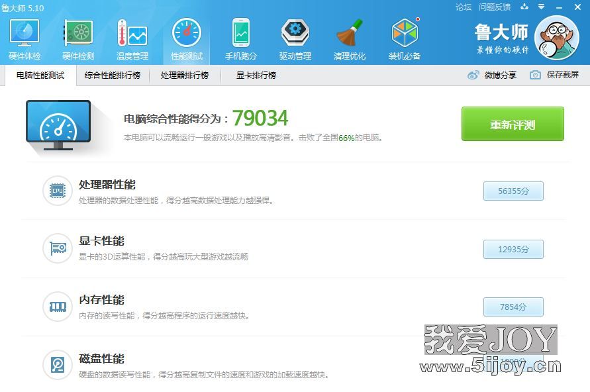Image resolution: width=590 pixels, height=392 pixels.
Task: Click the download tray icon in title bar
Action: coord(524,7)
